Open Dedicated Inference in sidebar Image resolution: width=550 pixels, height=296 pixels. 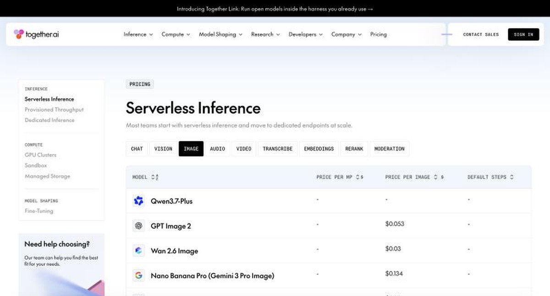click(x=49, y=120)
